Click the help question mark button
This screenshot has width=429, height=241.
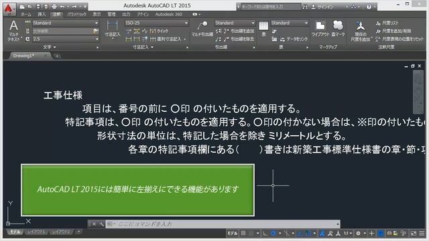click(x=369, y=7)
